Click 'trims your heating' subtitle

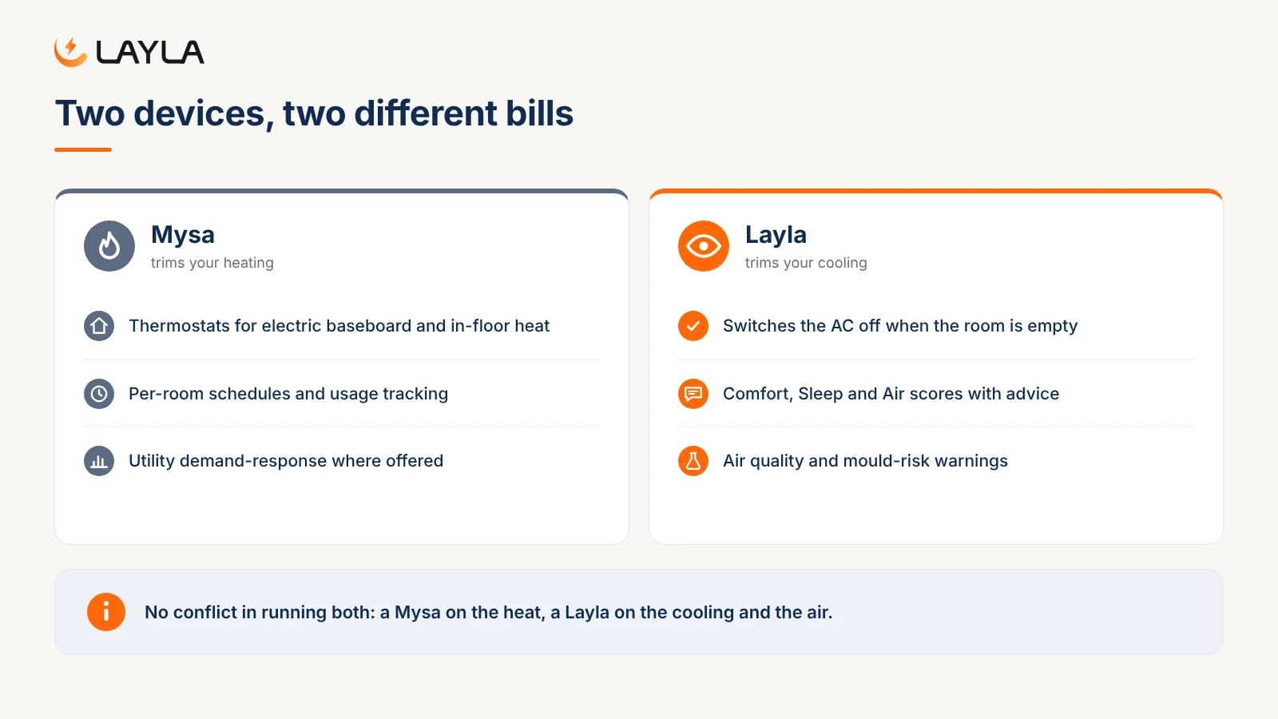212,263
